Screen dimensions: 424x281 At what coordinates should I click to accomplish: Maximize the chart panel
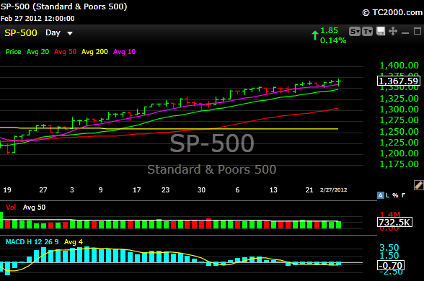pos(418,32)
